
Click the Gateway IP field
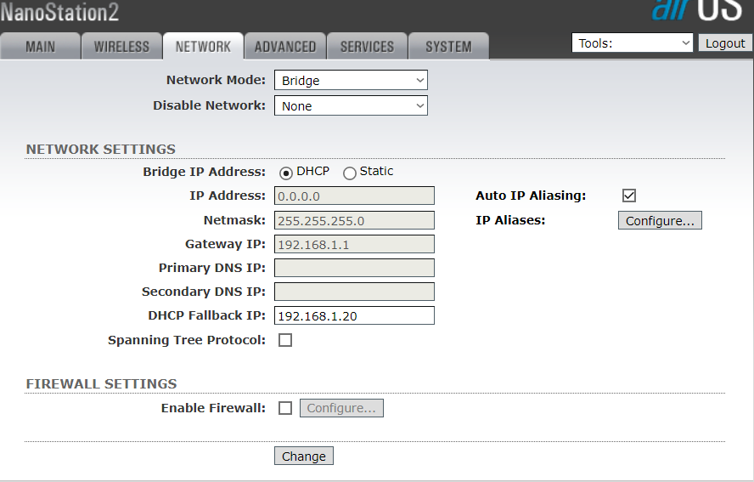coord(354,244)
